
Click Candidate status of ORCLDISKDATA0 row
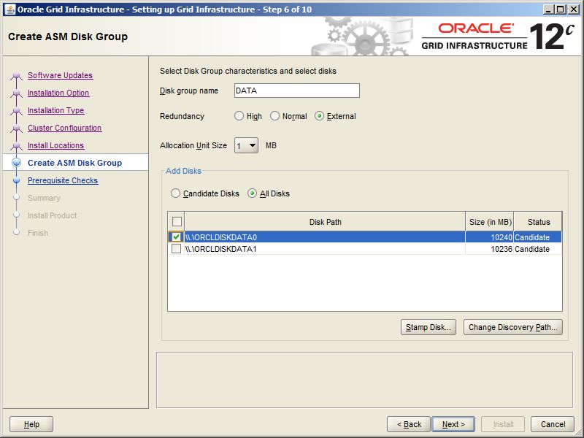click(x=538, y=237)
